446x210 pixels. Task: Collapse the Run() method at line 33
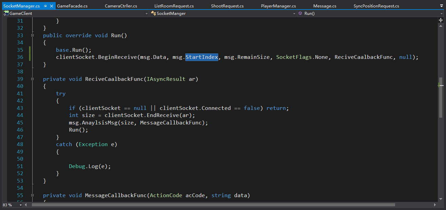pos(33,35)
